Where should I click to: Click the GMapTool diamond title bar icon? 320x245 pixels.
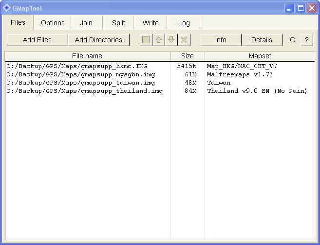point(7,8)
